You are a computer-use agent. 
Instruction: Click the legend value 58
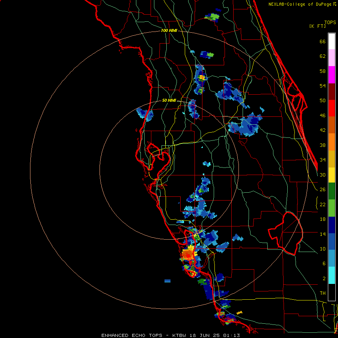323,71
